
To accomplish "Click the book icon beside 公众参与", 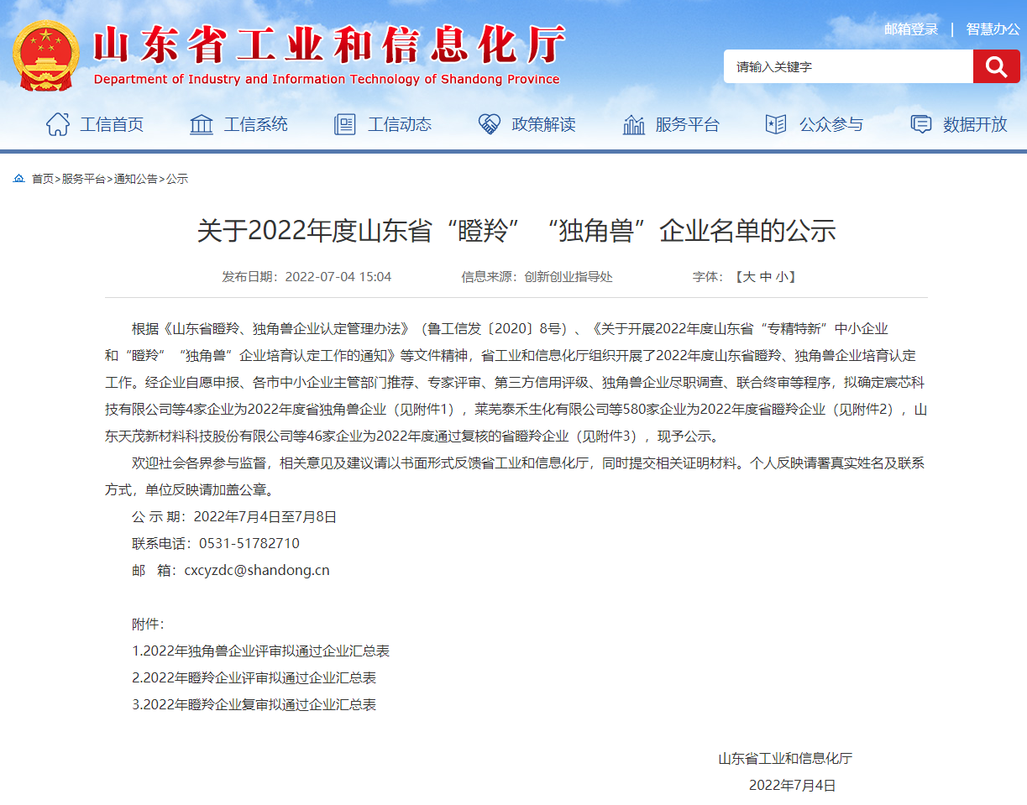I will pyautogui.click(x=776, y=124).
